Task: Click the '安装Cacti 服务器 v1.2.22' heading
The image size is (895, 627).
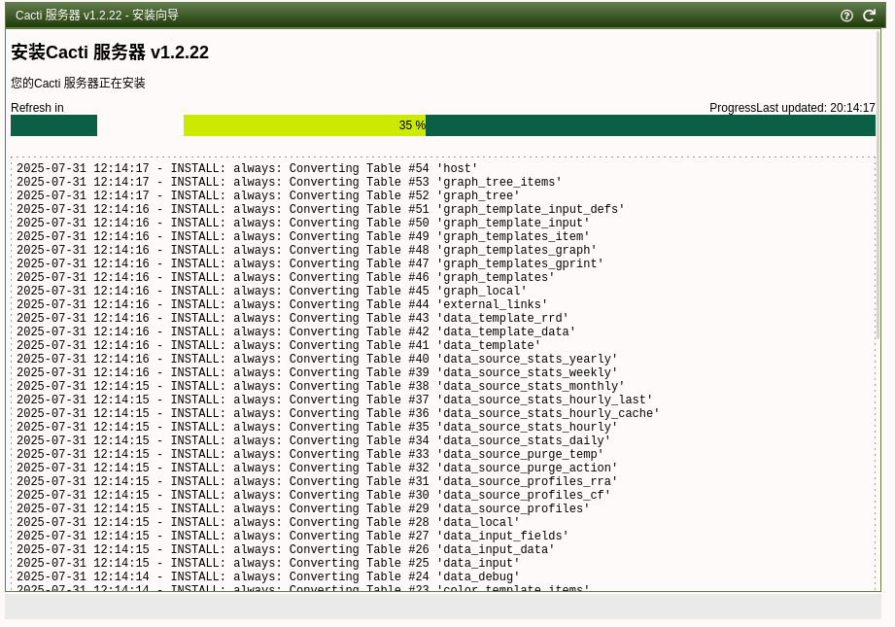Action: tap(110, 52)
